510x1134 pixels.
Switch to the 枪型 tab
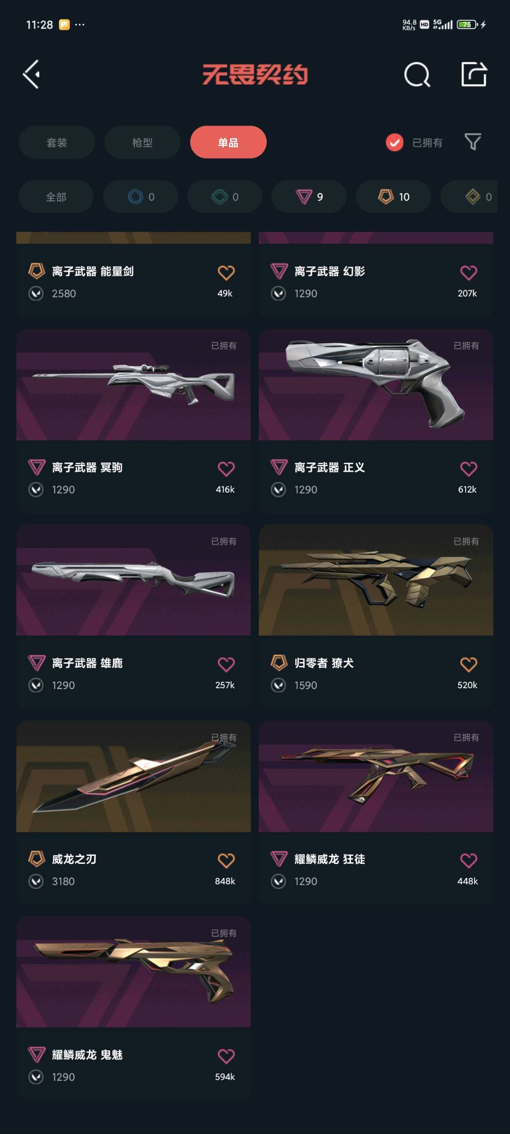point(142,142)
